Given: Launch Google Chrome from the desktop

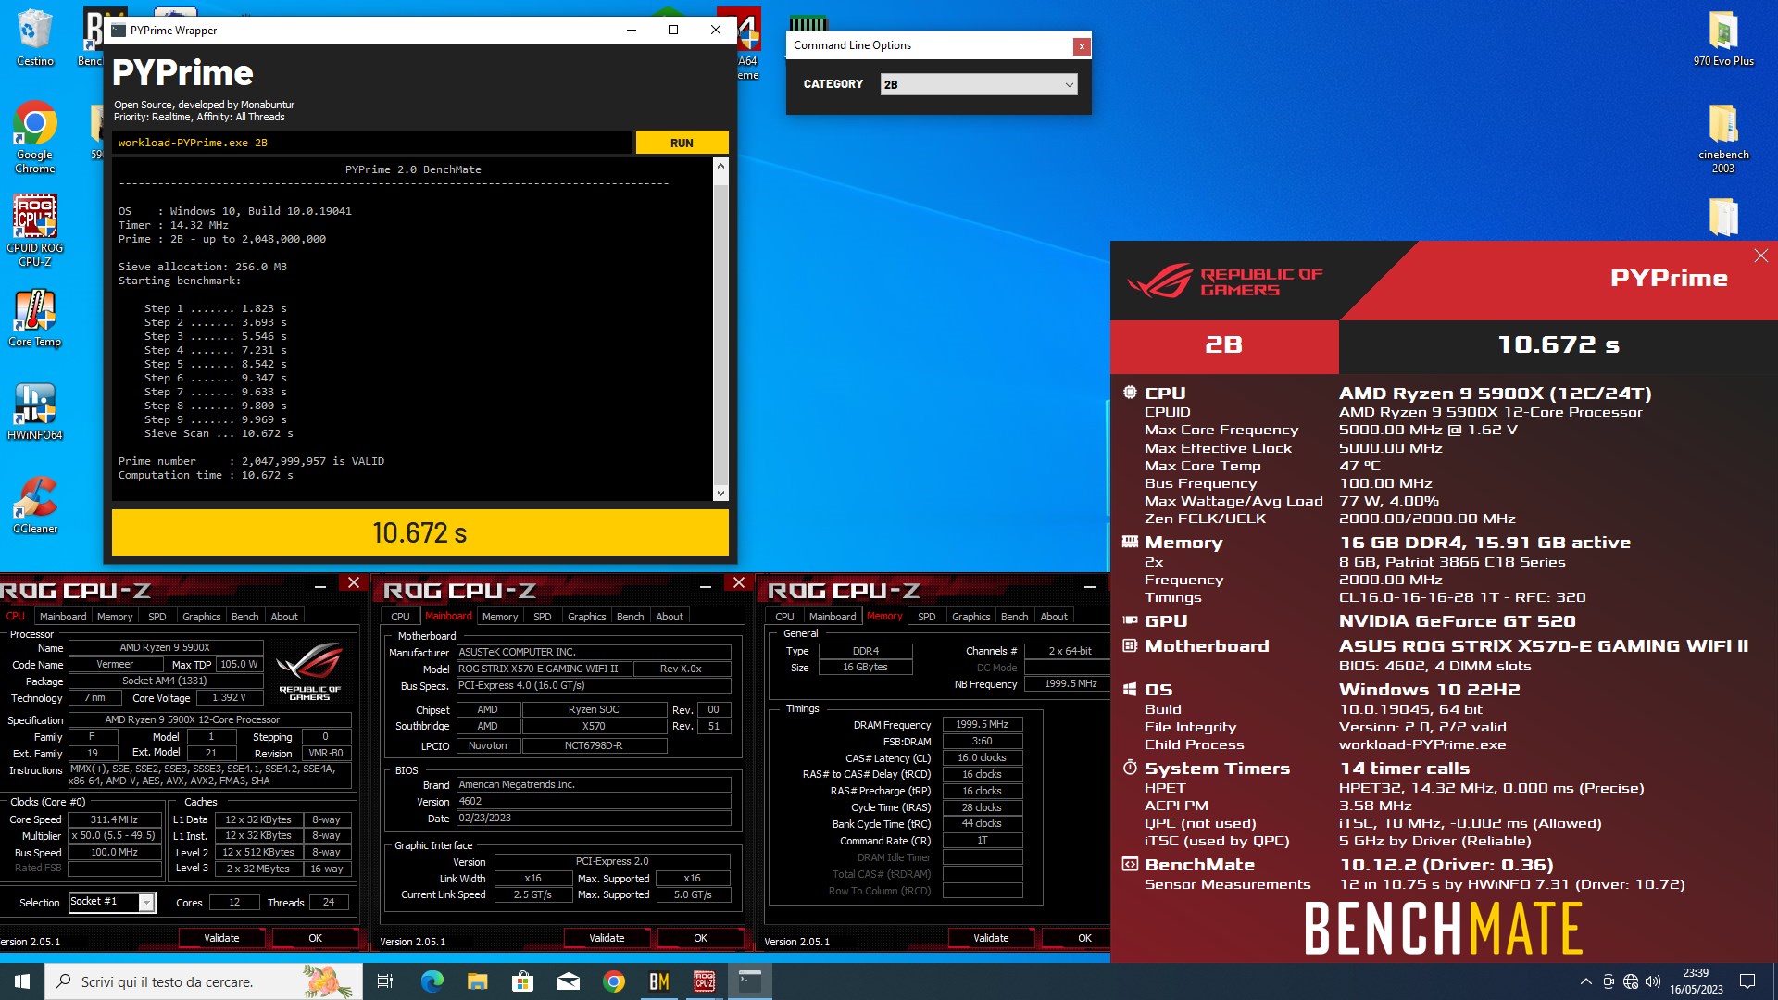Looking at the screenshot, I should [35, 136].
